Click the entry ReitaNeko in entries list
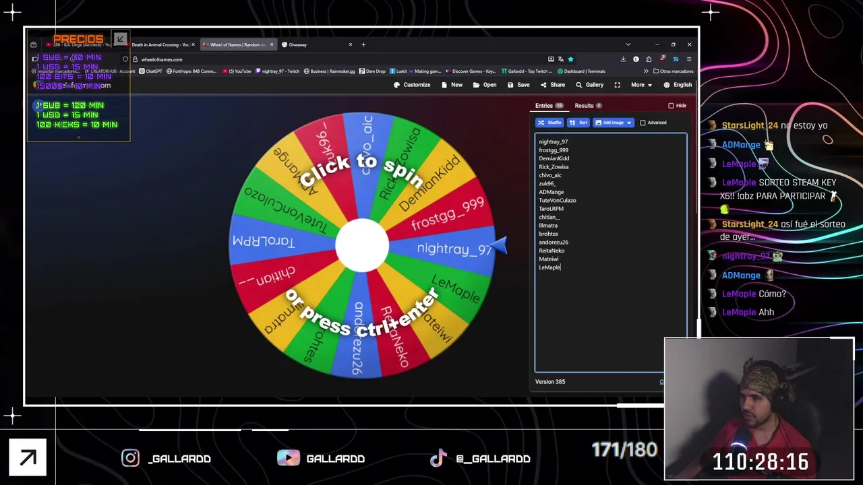 pos(552,251)
